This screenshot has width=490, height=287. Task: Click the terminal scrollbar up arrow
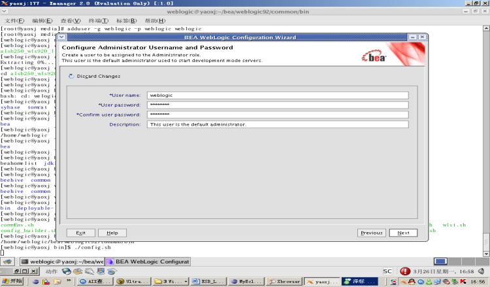pos(486,28)
